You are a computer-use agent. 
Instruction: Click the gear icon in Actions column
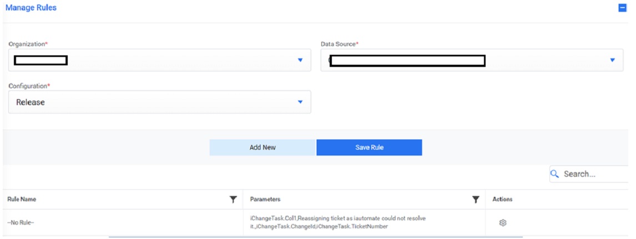click(503, 222)
